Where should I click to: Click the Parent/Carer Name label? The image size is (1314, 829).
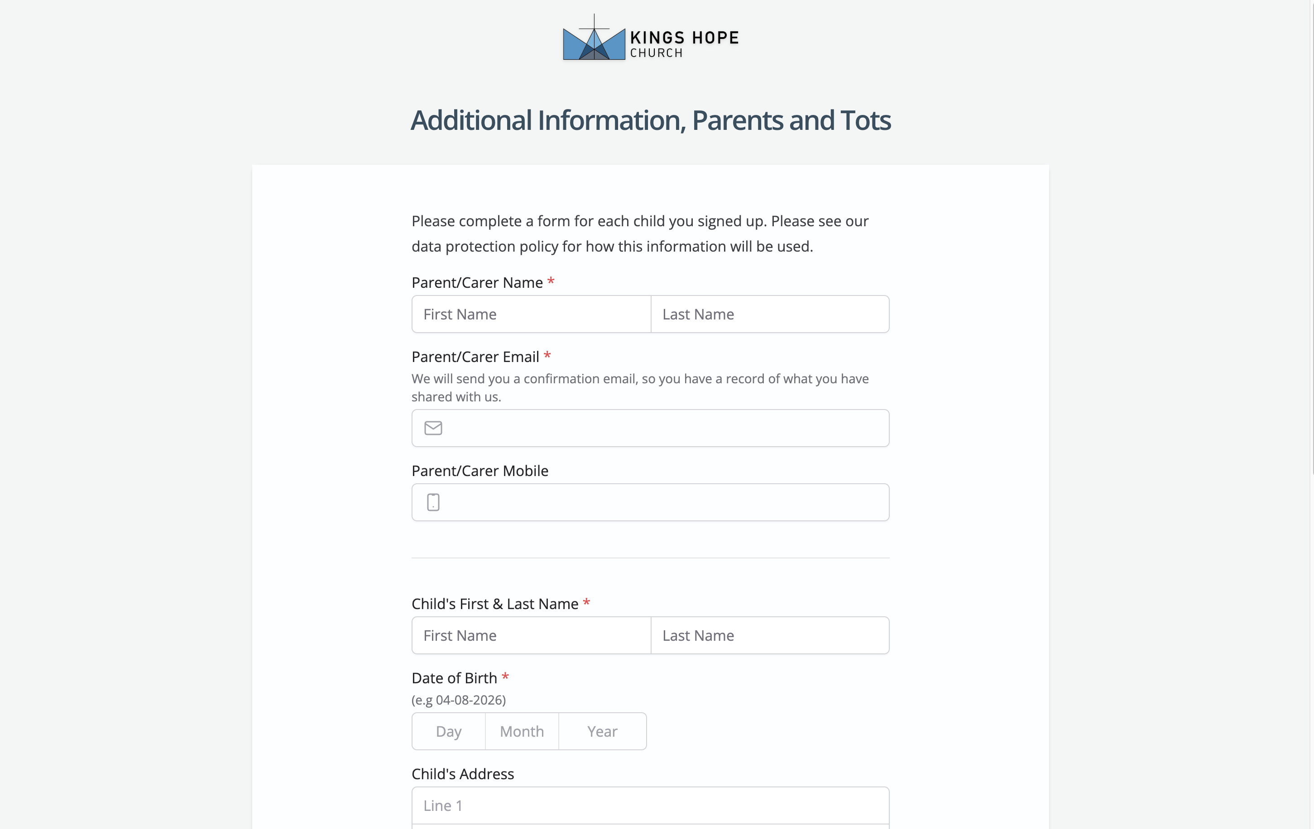(477, 282)
